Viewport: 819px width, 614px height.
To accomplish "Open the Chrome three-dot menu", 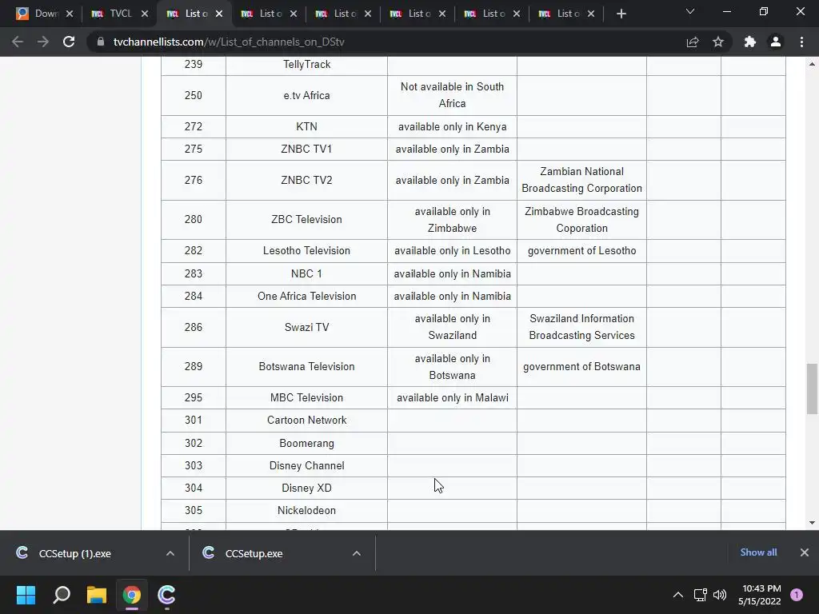I will [x=801, y=42].
